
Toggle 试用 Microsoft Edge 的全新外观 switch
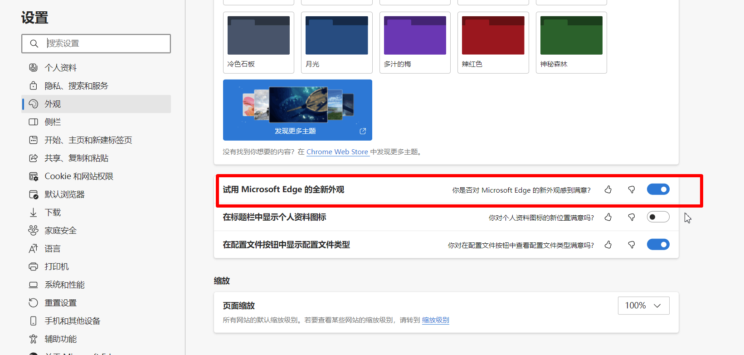658,189
